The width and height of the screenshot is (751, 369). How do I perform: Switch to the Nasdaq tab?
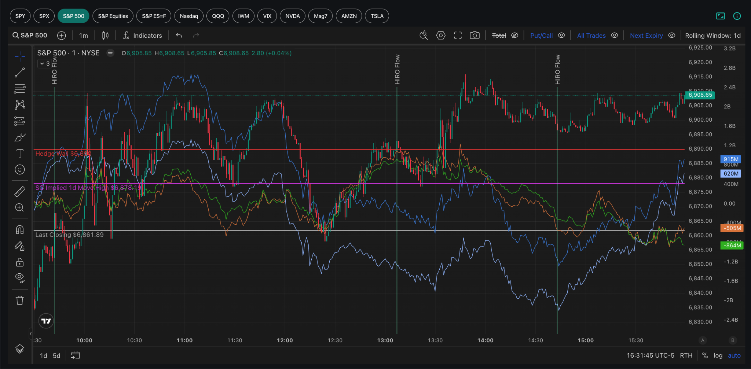[x=189, y=16]
